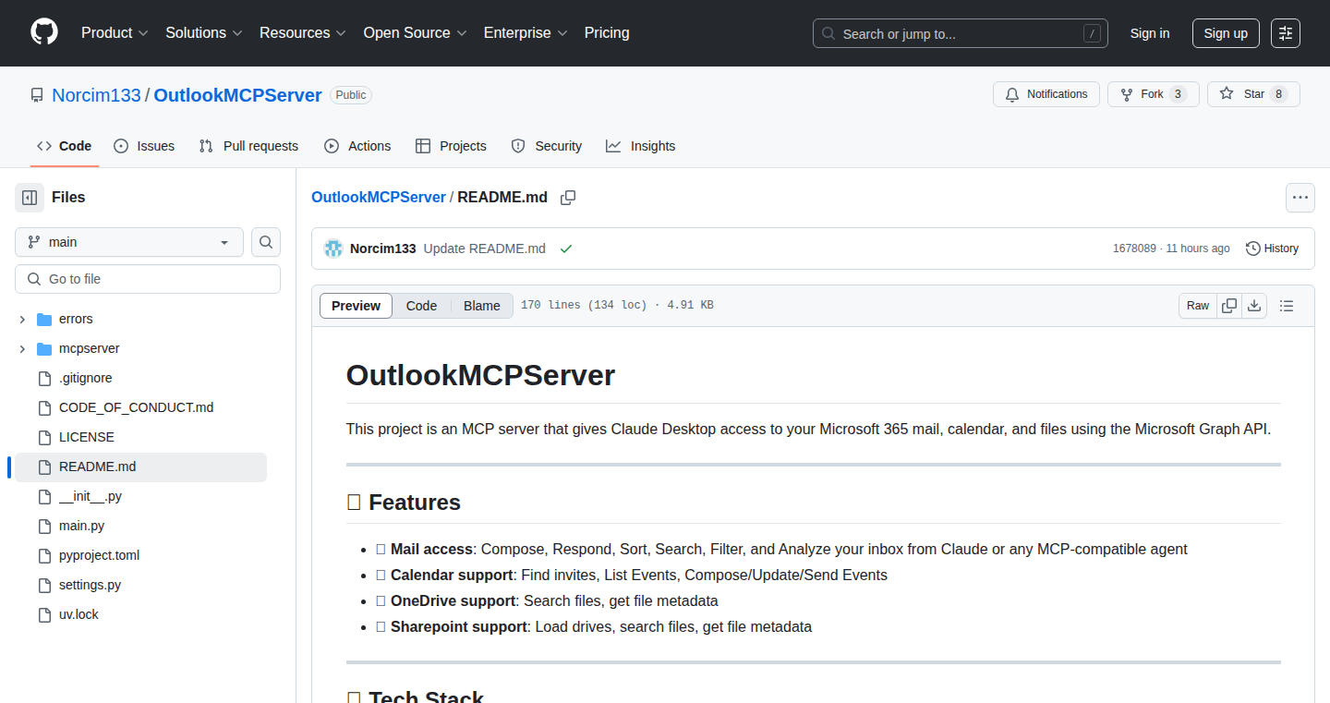1330x703 pixels.
Task: Open the Insights tab
Action: point(641,146)
